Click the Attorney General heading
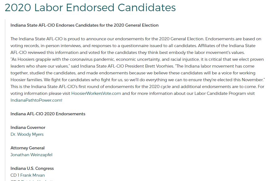 [28, 148]
